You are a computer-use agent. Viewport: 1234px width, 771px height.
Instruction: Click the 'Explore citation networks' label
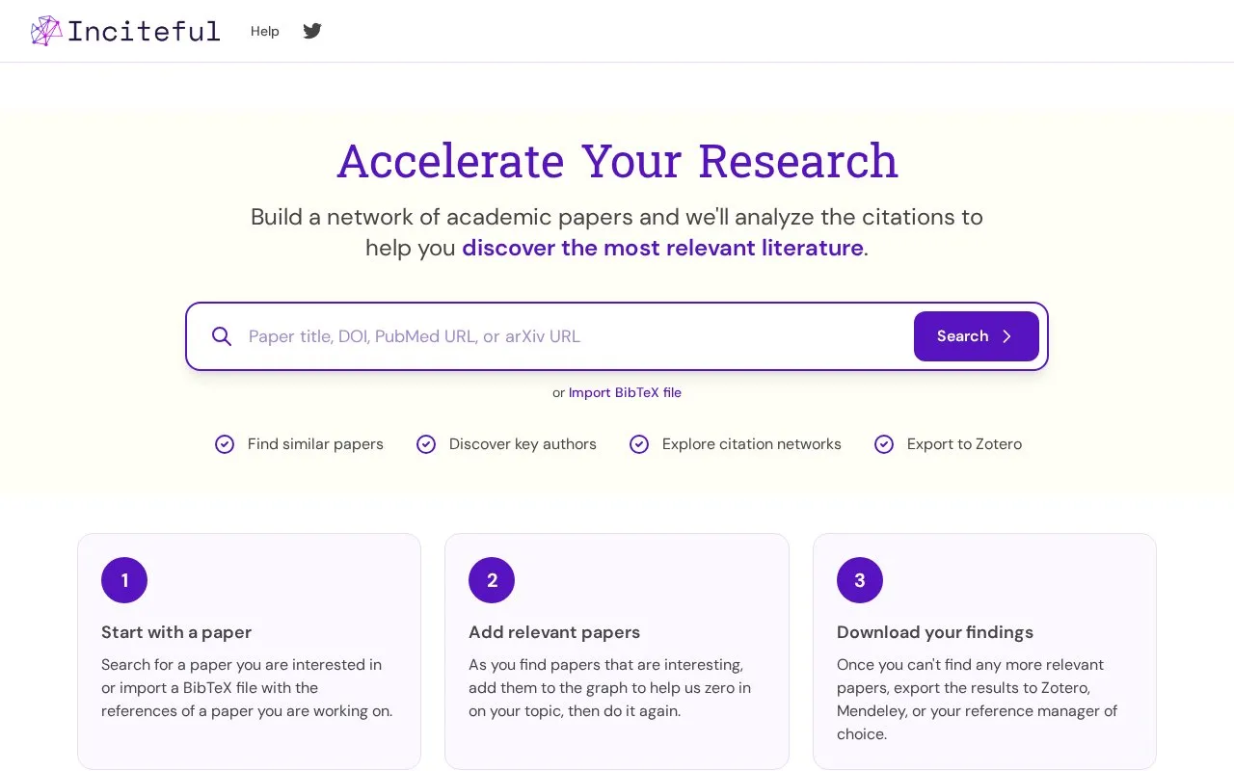(x=752, y=444)
